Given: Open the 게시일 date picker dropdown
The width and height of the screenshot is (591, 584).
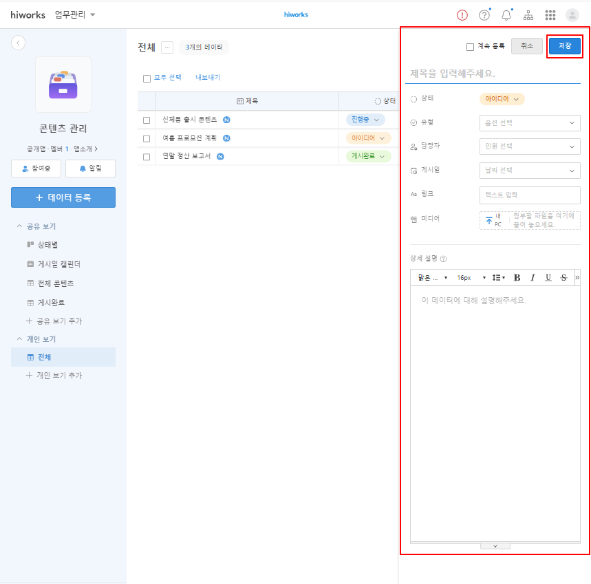Looking at the screenshot, I should click(x=529, y=171).
